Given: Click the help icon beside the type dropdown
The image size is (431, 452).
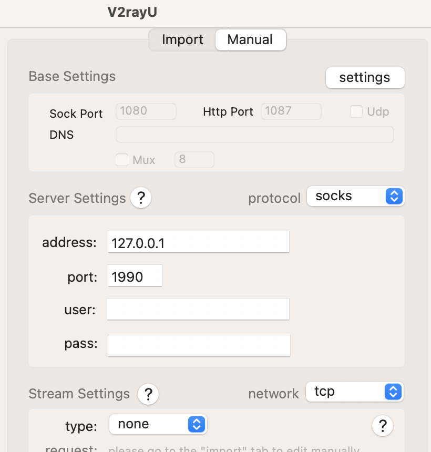Looking at the screenshot, I should 383,426.
